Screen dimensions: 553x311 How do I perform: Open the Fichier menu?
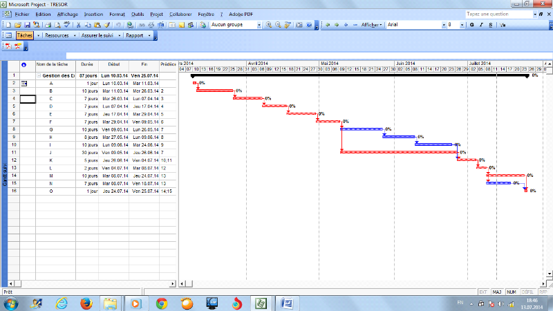pos(22,15)
